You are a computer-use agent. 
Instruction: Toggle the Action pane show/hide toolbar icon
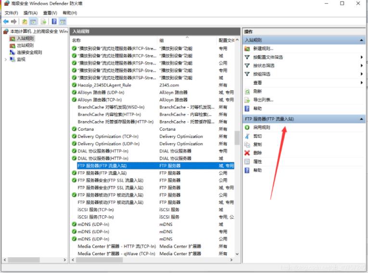(x=63, y=22)
